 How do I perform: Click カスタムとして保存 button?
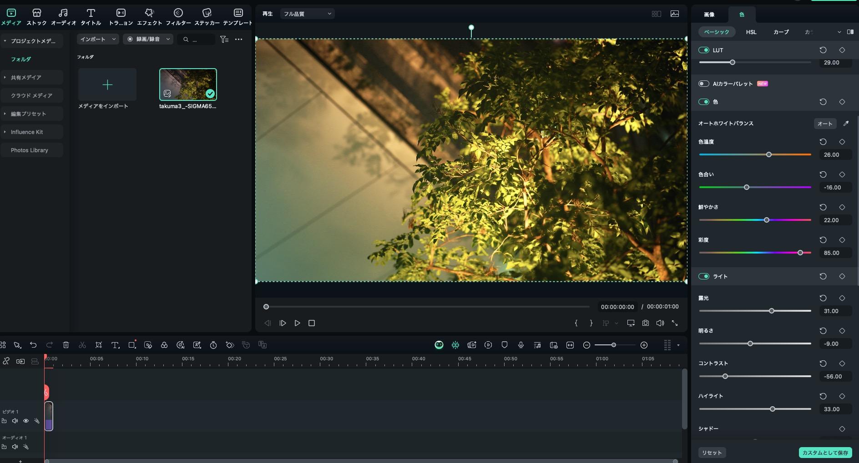pos(825,453)
